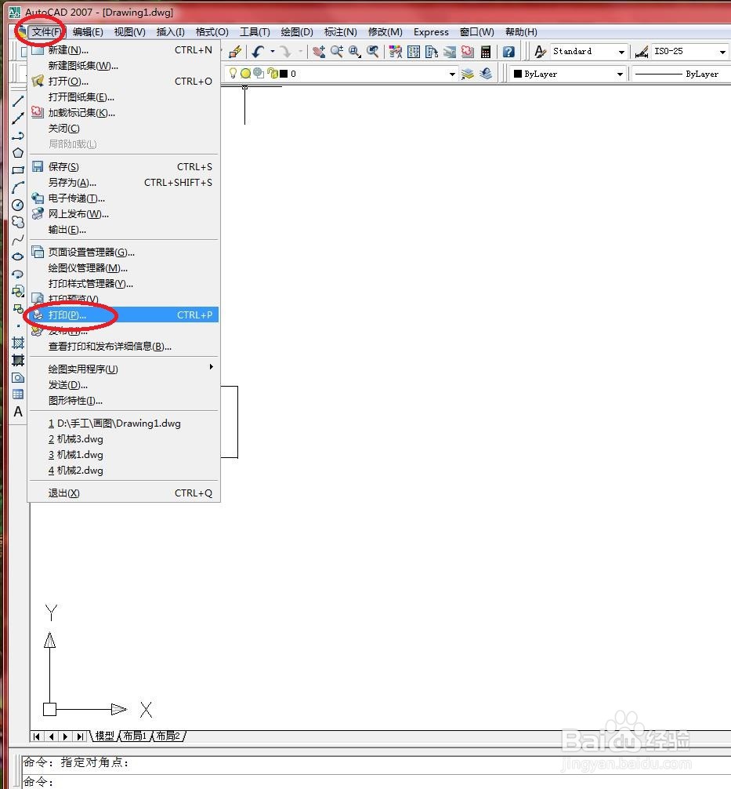Select the Revision Cloud tool
Image resolution: width=731 pixels, height=789 pixels.
coord(17,222)
